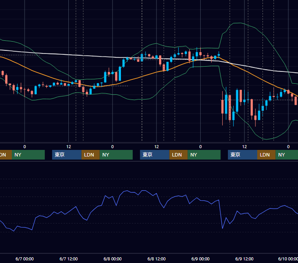This screenshot has height=263, width=298.
Task: Select the NY session bar starting 6/9 evening
Action: (287, 155)
